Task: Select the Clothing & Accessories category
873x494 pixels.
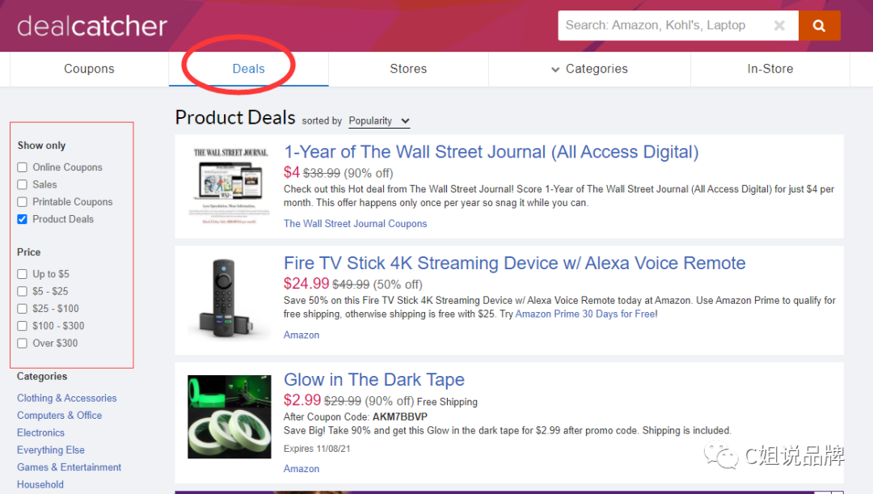Action: click(66, 398)
